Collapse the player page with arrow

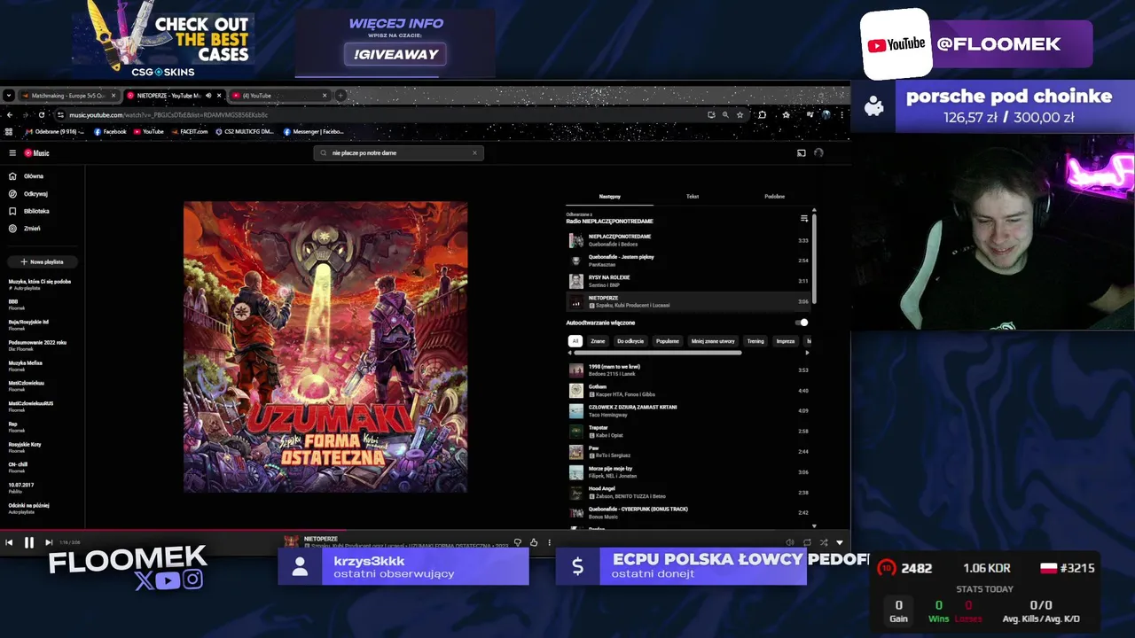point(840,542)
